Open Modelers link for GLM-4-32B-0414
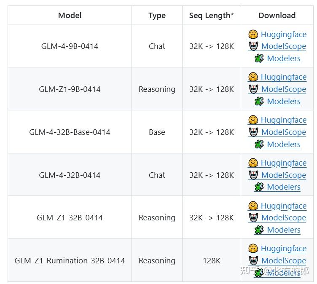Image resolution: width=317 pixels, height=284 pixels. point(283,187)
